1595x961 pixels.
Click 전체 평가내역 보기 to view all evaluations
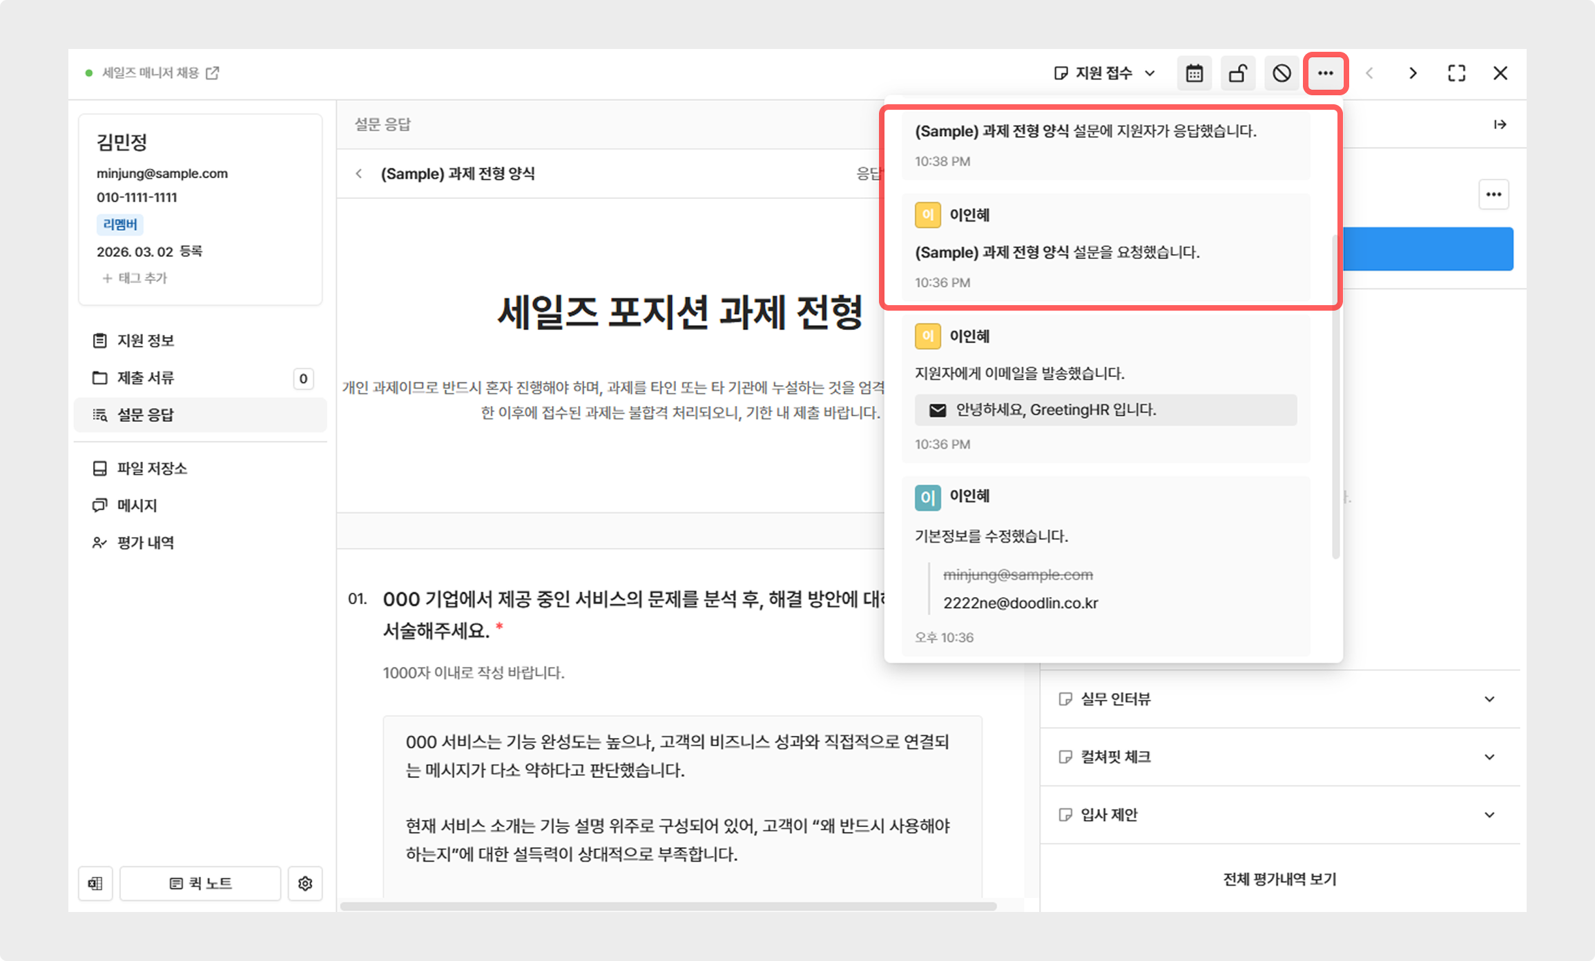(x=1280, y=879)
